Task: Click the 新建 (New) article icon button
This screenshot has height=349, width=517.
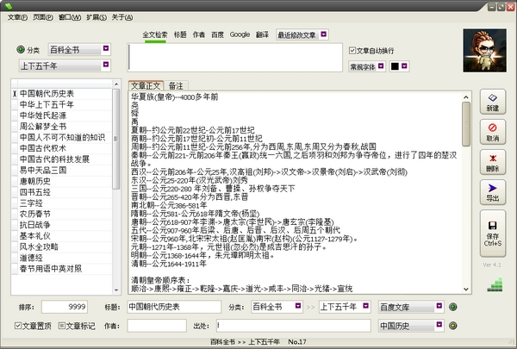Action: click(x=493, y=100)
